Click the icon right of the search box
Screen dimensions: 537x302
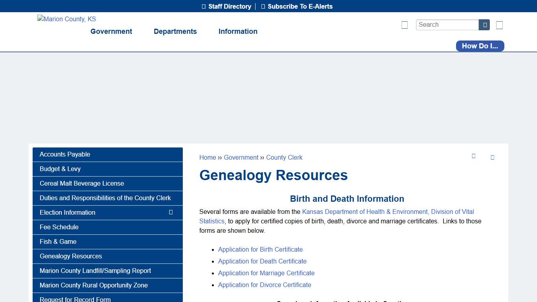499,25
